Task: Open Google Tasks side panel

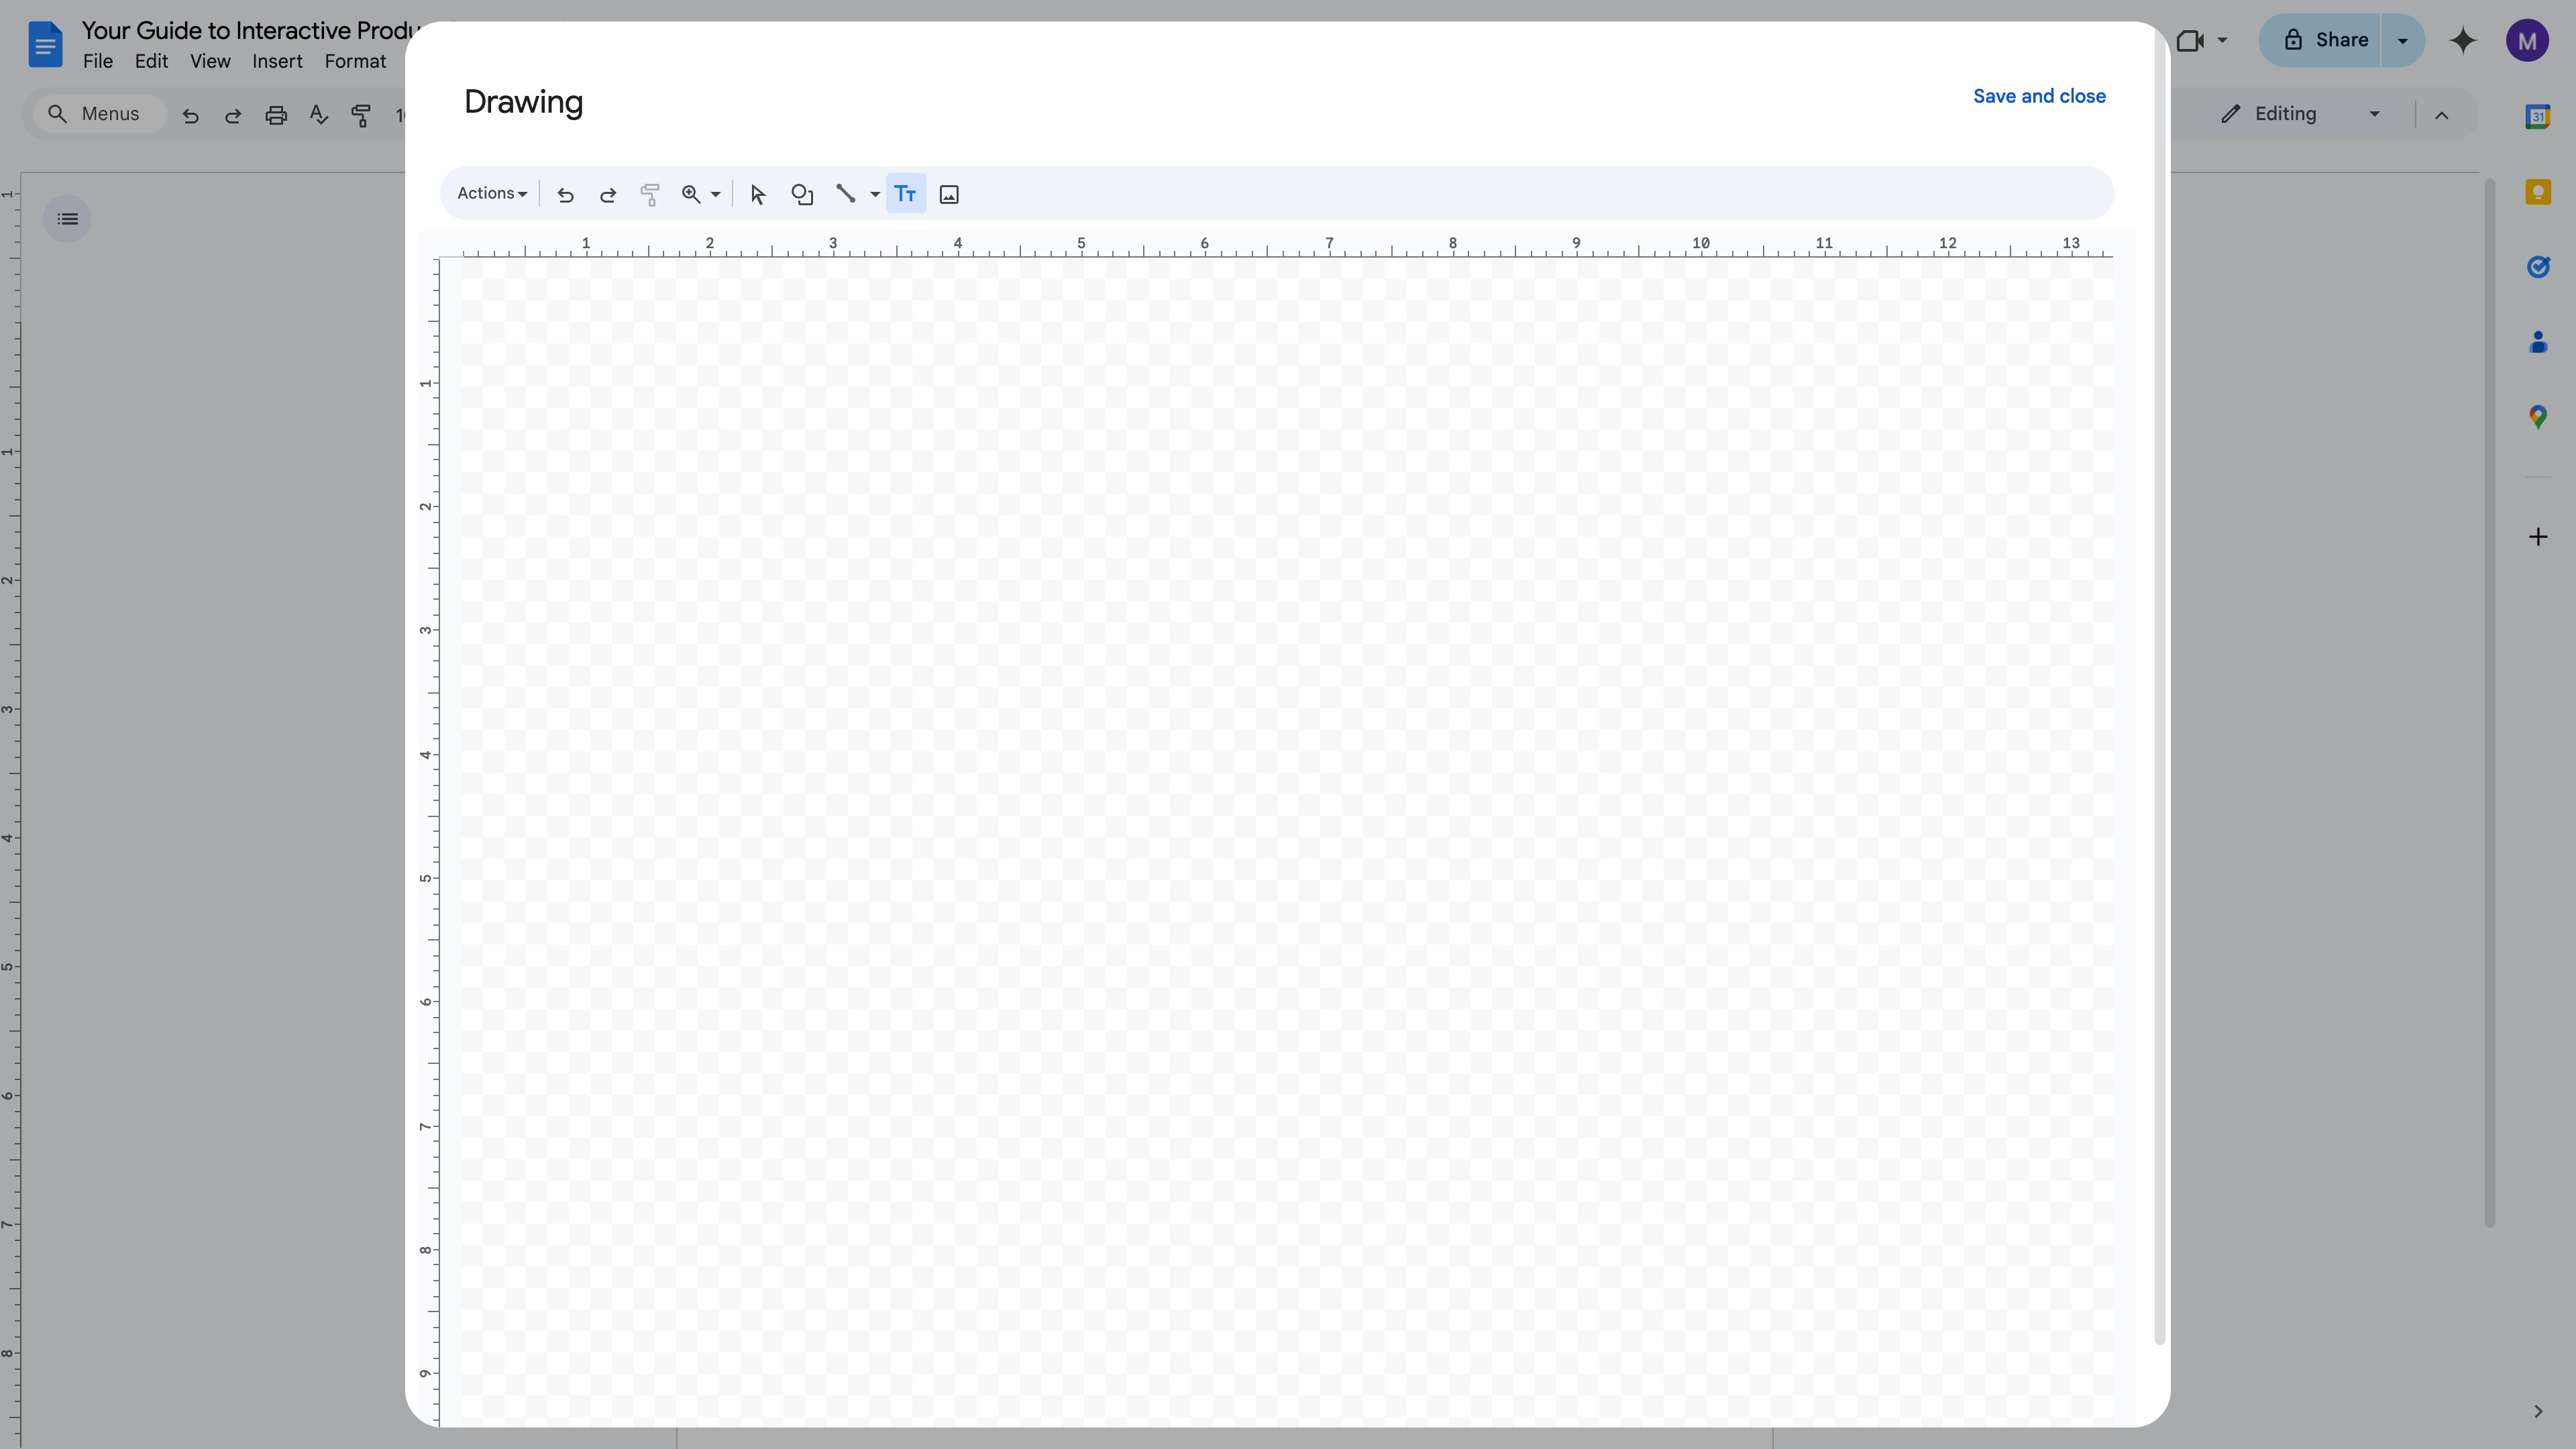Action: [x=2538, y=267]
